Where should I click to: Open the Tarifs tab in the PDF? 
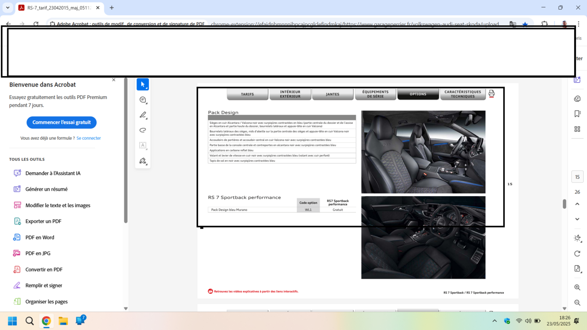247,94
